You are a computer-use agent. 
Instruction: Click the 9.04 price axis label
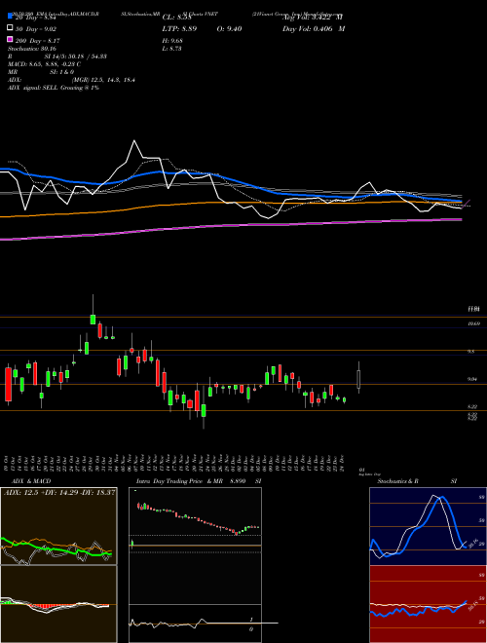tap(473, 379)
